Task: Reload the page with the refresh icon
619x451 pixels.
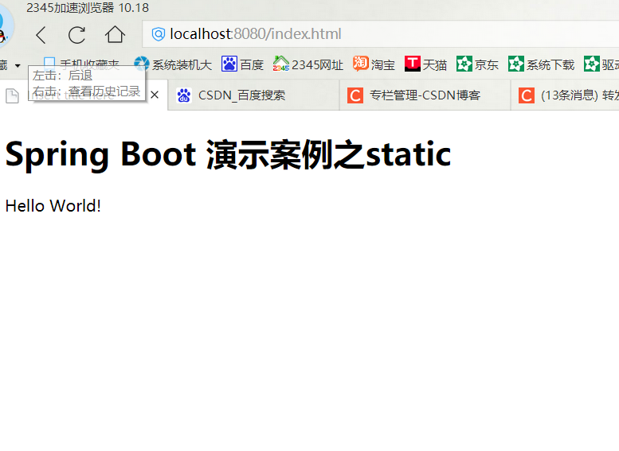Action: 76,35
